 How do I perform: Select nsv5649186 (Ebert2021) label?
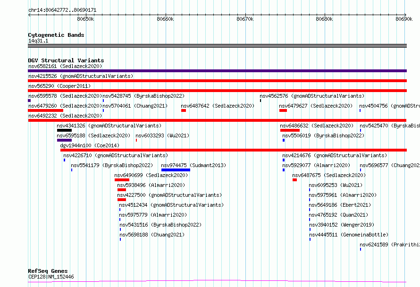coord(340,205)
